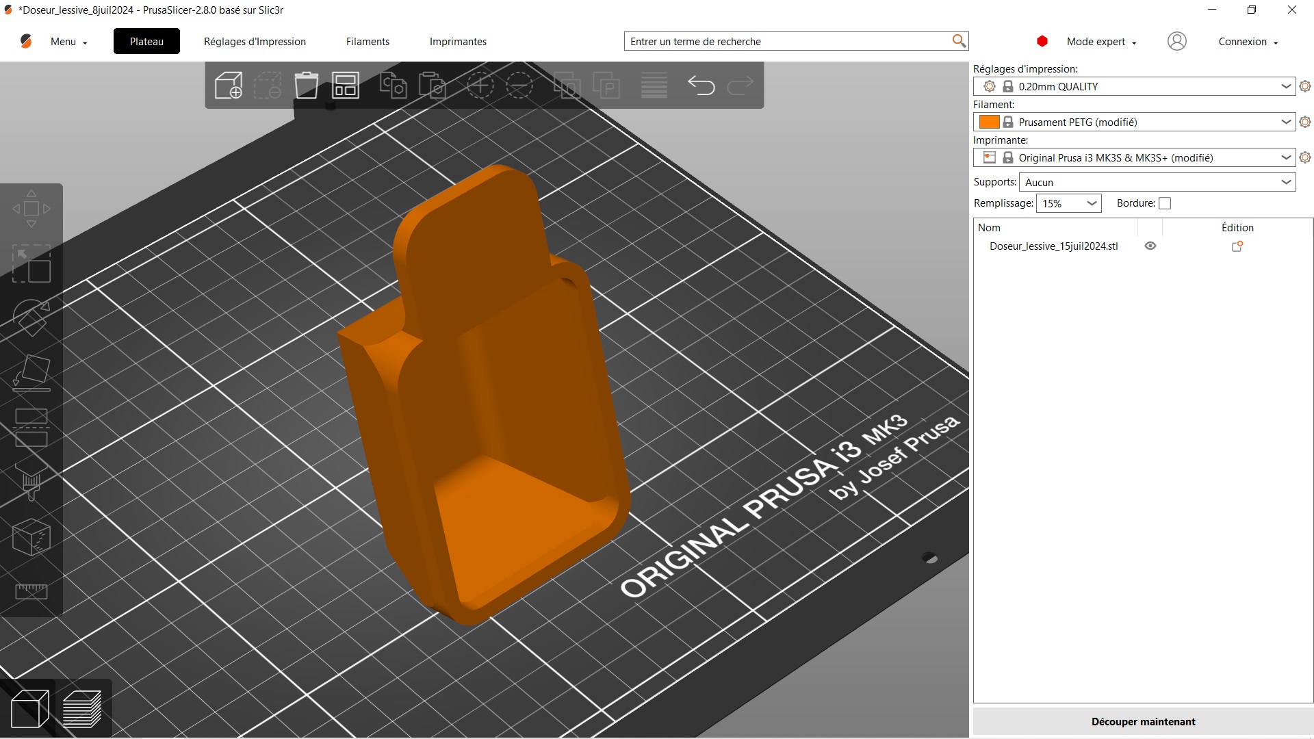
Task: Select the Rotate tool in left toolbar
Action: tap(31, 317)
